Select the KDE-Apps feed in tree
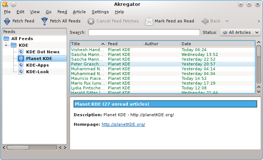The width and height of the screenshot is (263, 160). (x=37, y=65)
